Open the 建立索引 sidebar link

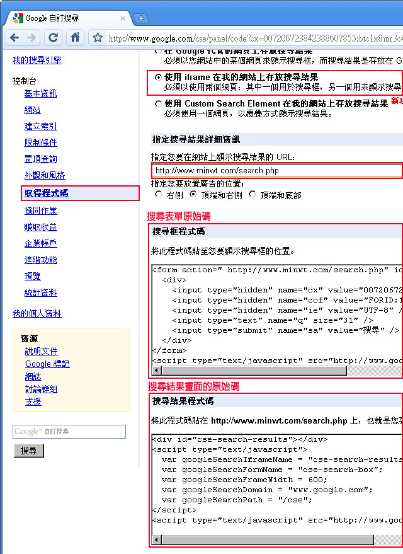click(40, 127)
